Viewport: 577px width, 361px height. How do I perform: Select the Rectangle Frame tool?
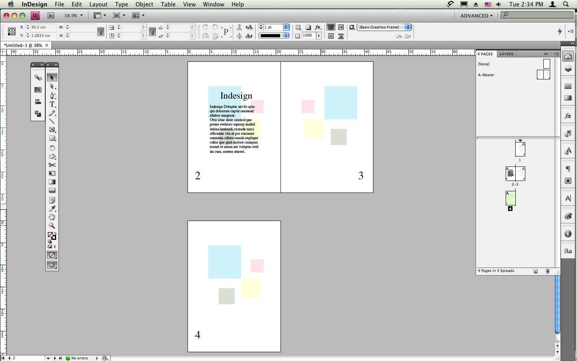click(x=52, y=130)
